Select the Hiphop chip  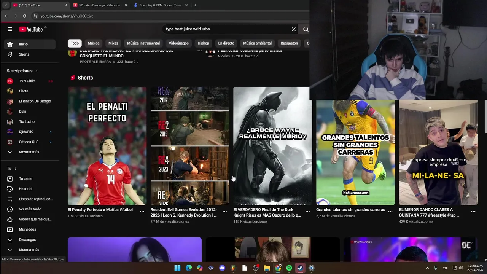coord(204,43)
